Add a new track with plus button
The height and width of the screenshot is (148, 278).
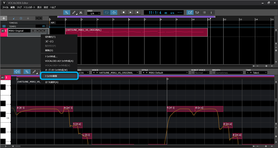point(4,18)
